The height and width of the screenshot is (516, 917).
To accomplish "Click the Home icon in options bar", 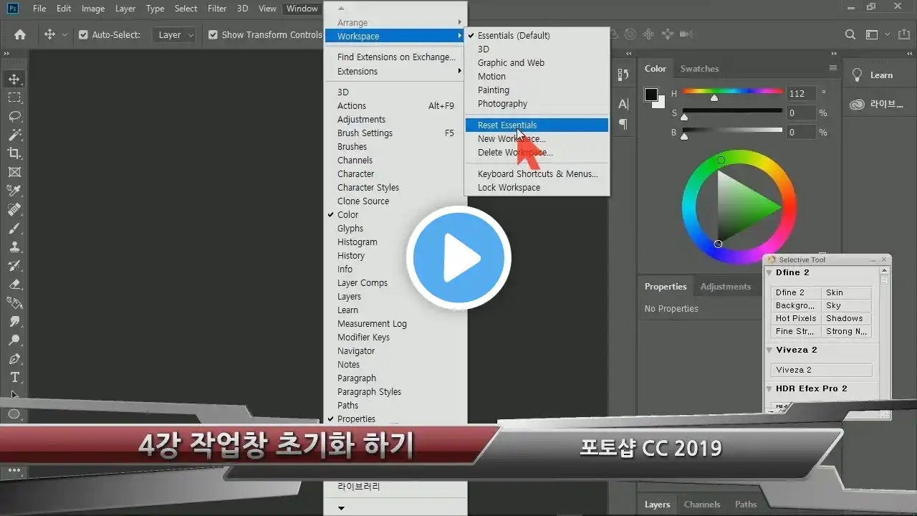I will (x=20, y=34).
